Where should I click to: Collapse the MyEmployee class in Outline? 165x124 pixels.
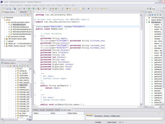click(147, 22)
